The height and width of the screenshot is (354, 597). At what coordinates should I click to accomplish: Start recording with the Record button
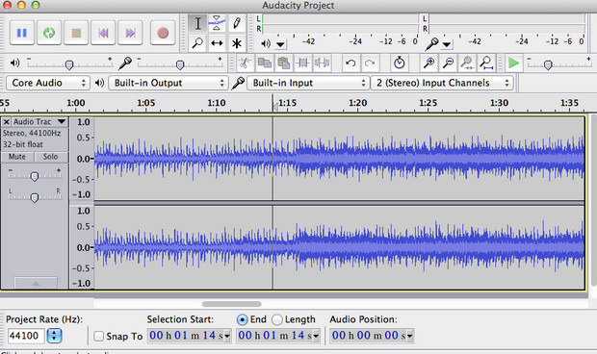click(163, 33)
